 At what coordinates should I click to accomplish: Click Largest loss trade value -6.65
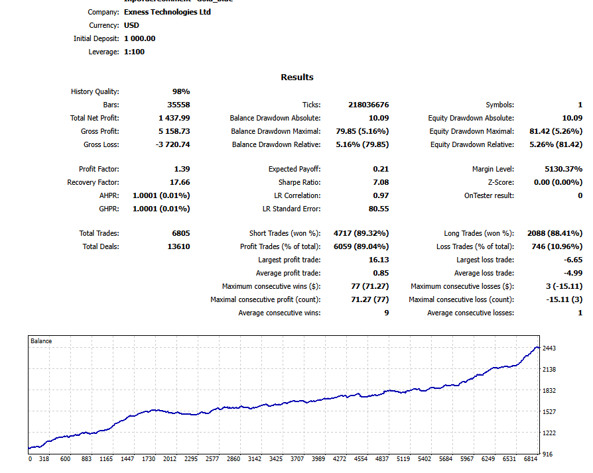(573, 260)
